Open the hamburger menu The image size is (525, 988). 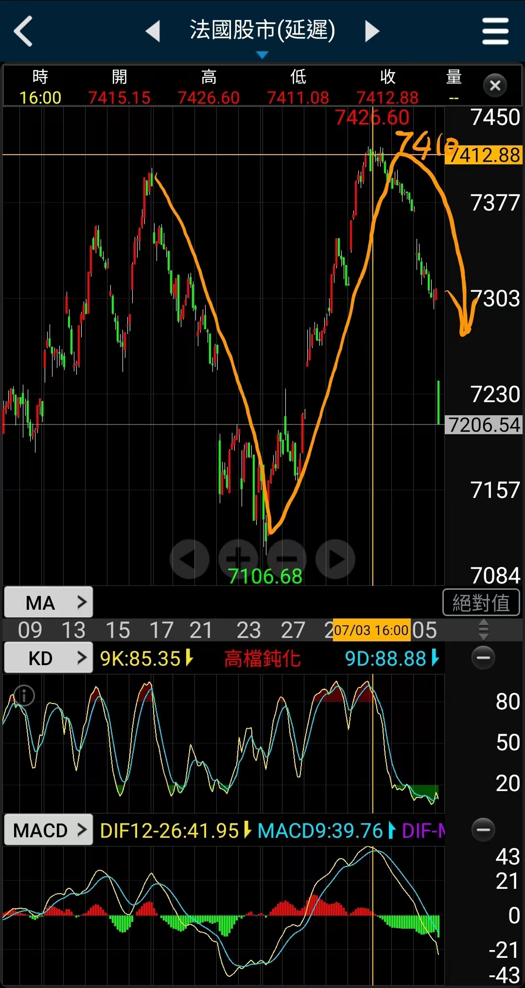pyautogui.click(x=495, y=31)
